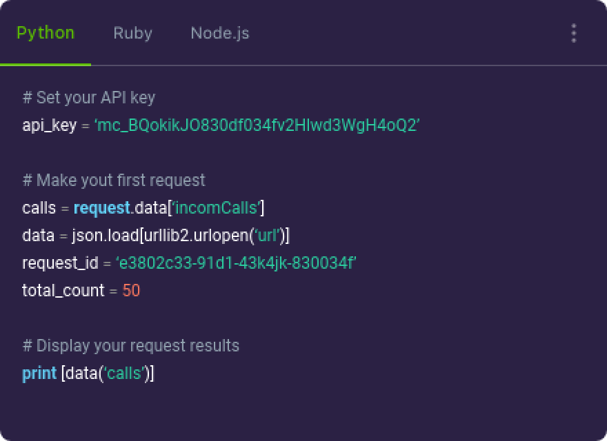Open the three-dot overflow menu
Viewport: 607px width, 441px height.
(573, 32)
